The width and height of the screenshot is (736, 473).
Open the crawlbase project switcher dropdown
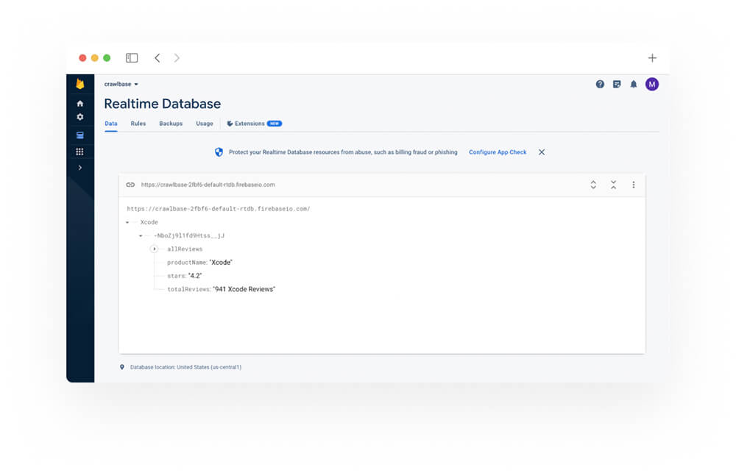120,84
